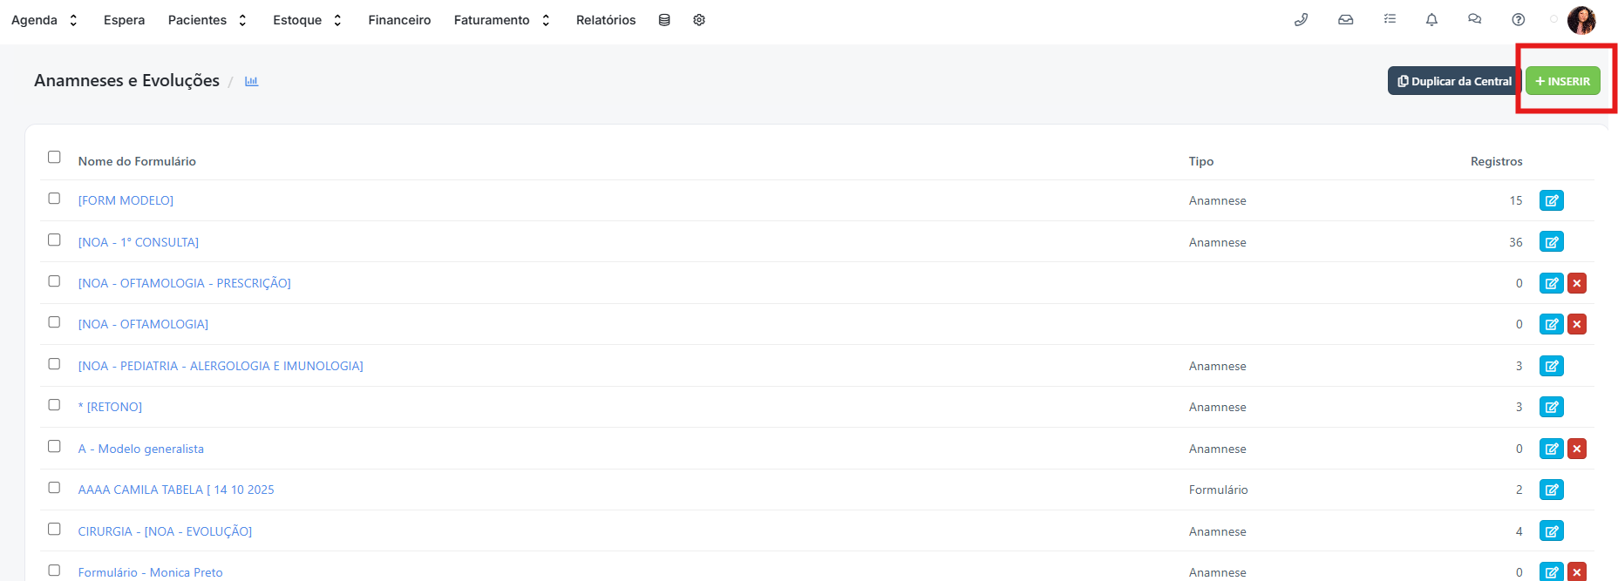Open [NOA - OFTAMOLOGIA - PRESCRIÇÃO] link

pos(185,283)
